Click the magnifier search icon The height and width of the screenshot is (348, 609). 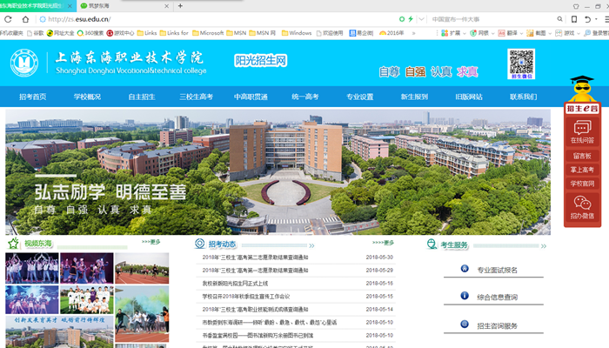click(559, 18)
